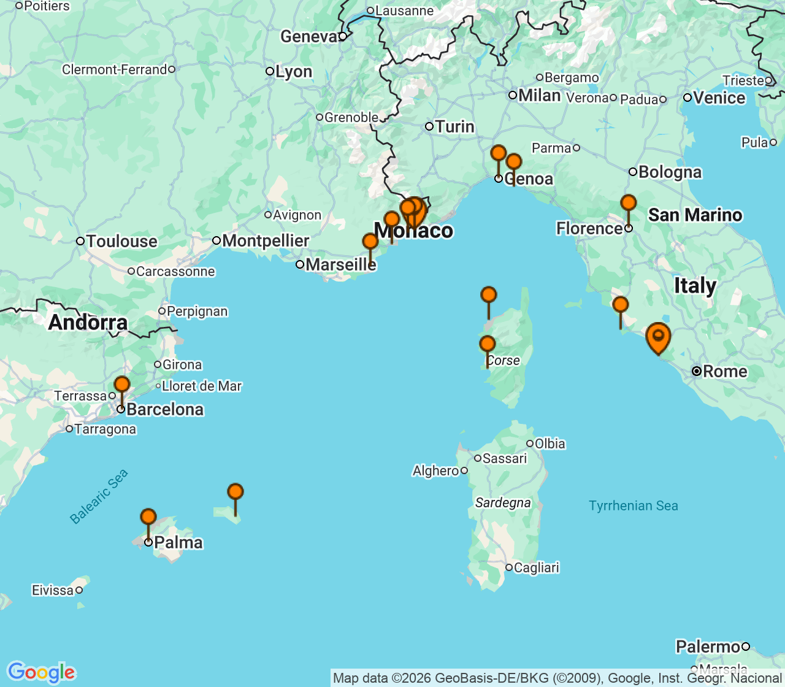Viewport: 785px width, 687px height.
Task: Open the Lyon city label
Action: (294, 72)
